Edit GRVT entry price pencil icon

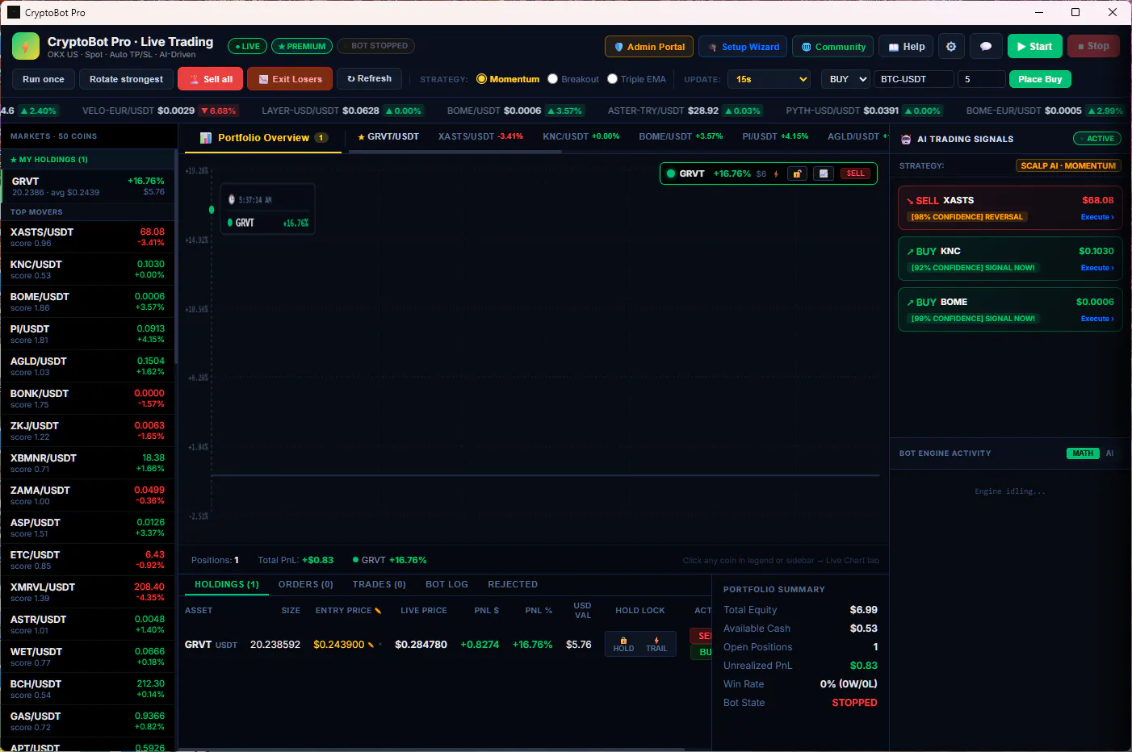coord(371,645)
